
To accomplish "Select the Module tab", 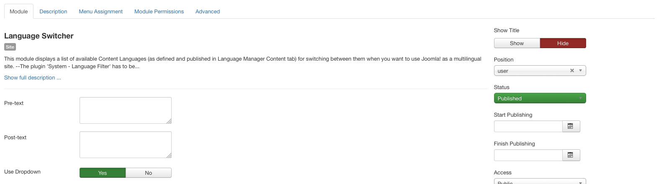I will [19, 11].
